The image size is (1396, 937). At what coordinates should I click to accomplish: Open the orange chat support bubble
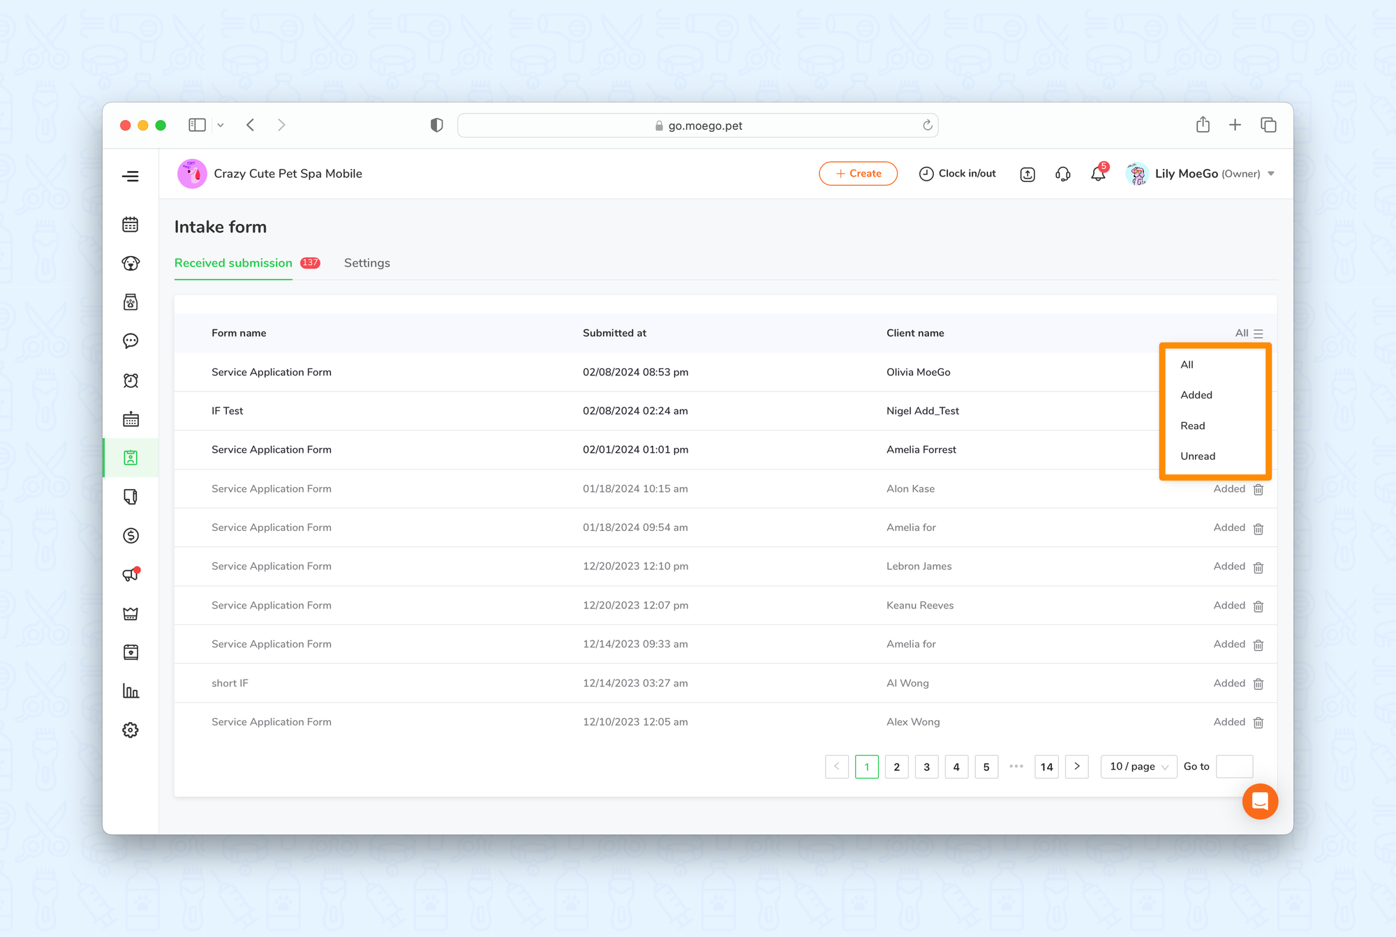[x=1260, y=802]
